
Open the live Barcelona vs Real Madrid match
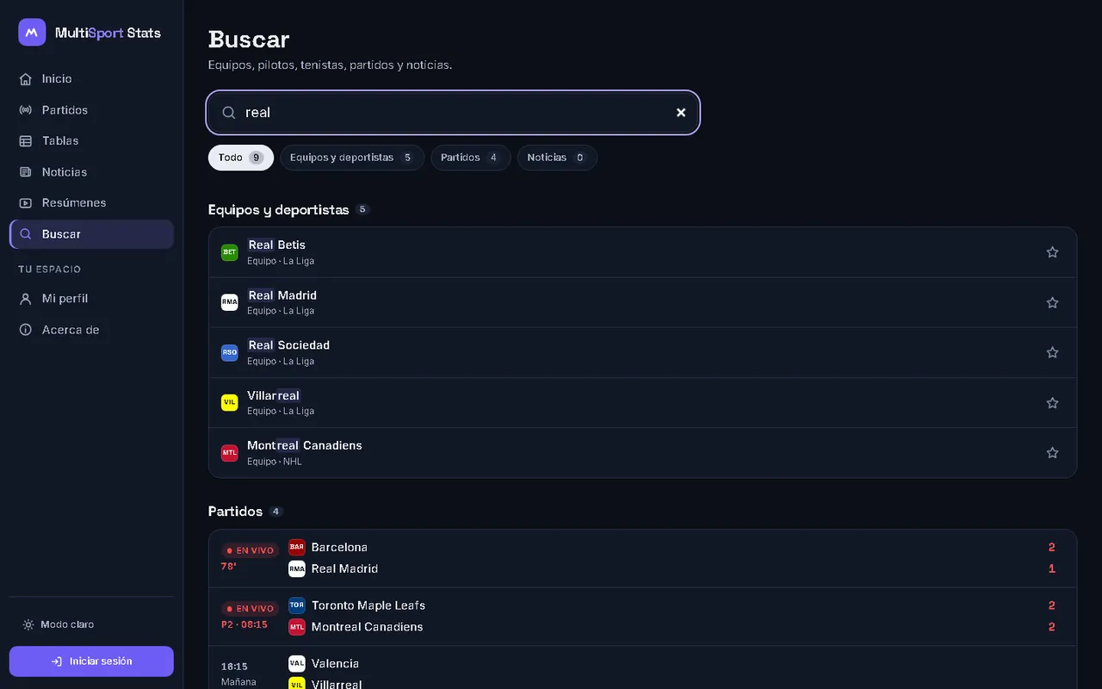[643, 558]
